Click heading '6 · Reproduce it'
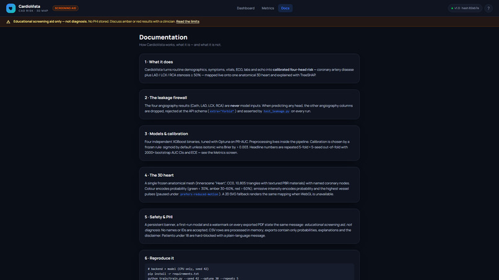 pos(159,258)
